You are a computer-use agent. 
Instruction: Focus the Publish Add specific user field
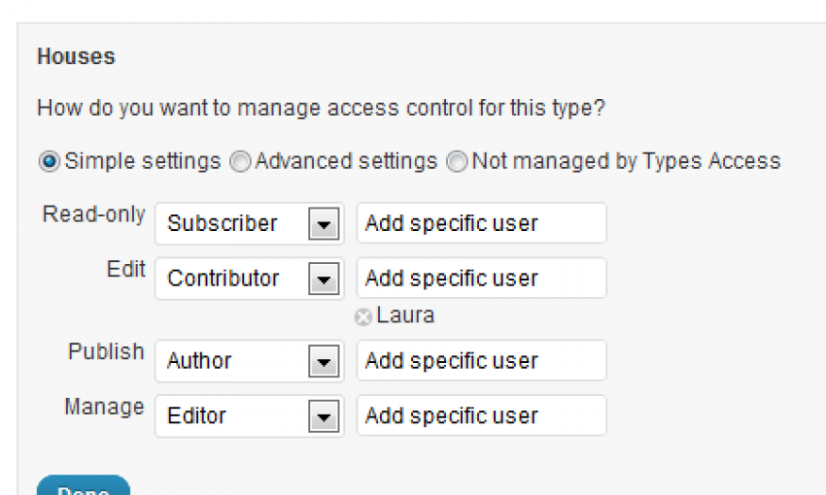click(x=481, y=360)
